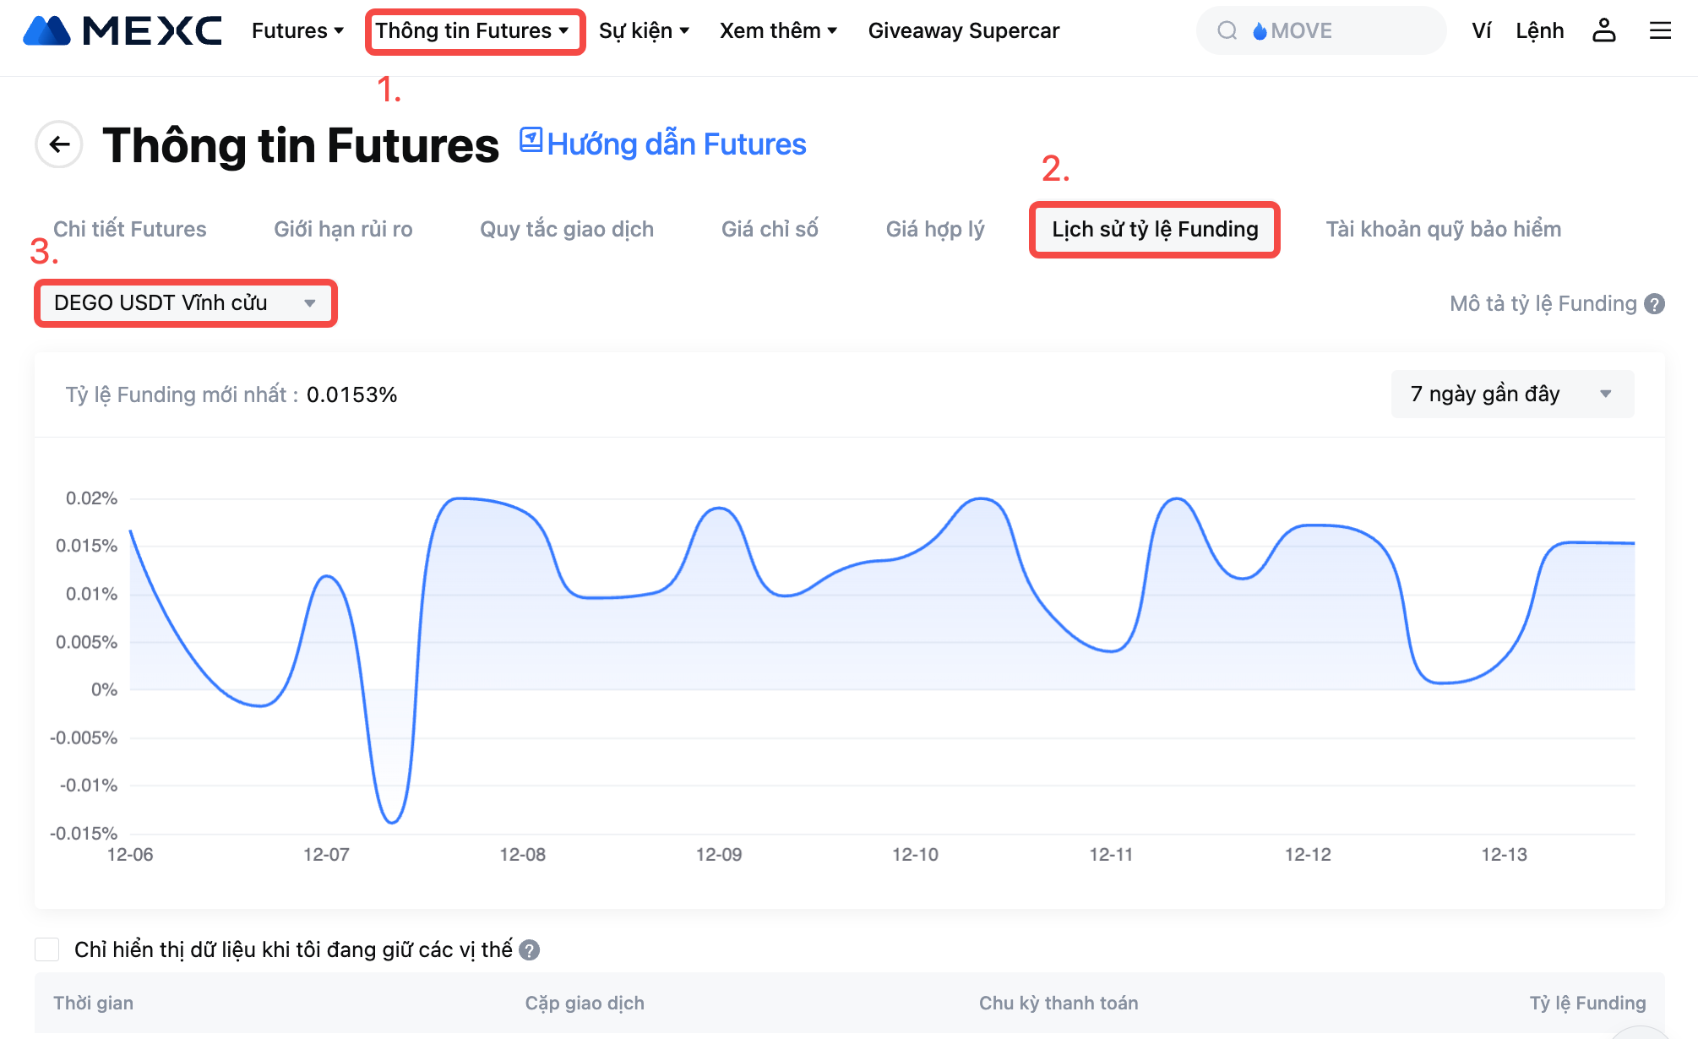Switch to the Giá chỉ số tab

[x=769, y=229]
